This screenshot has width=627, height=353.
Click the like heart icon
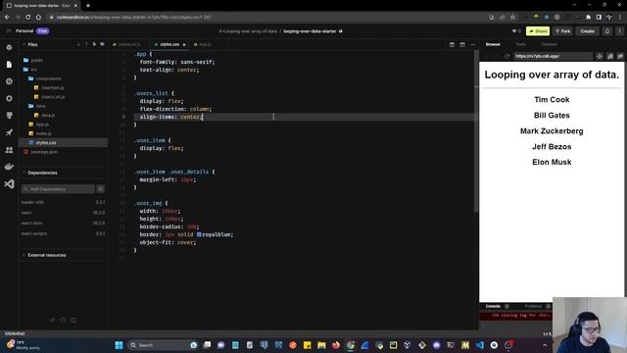[x=514, y=31]
